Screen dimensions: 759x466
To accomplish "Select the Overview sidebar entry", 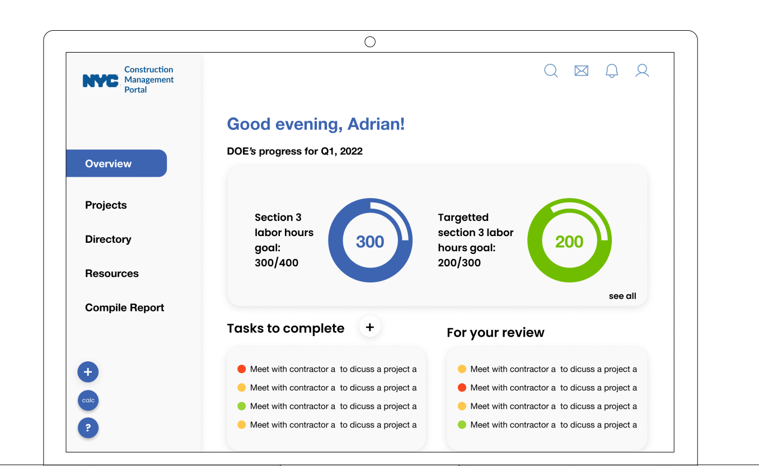I will coord(108,163).
